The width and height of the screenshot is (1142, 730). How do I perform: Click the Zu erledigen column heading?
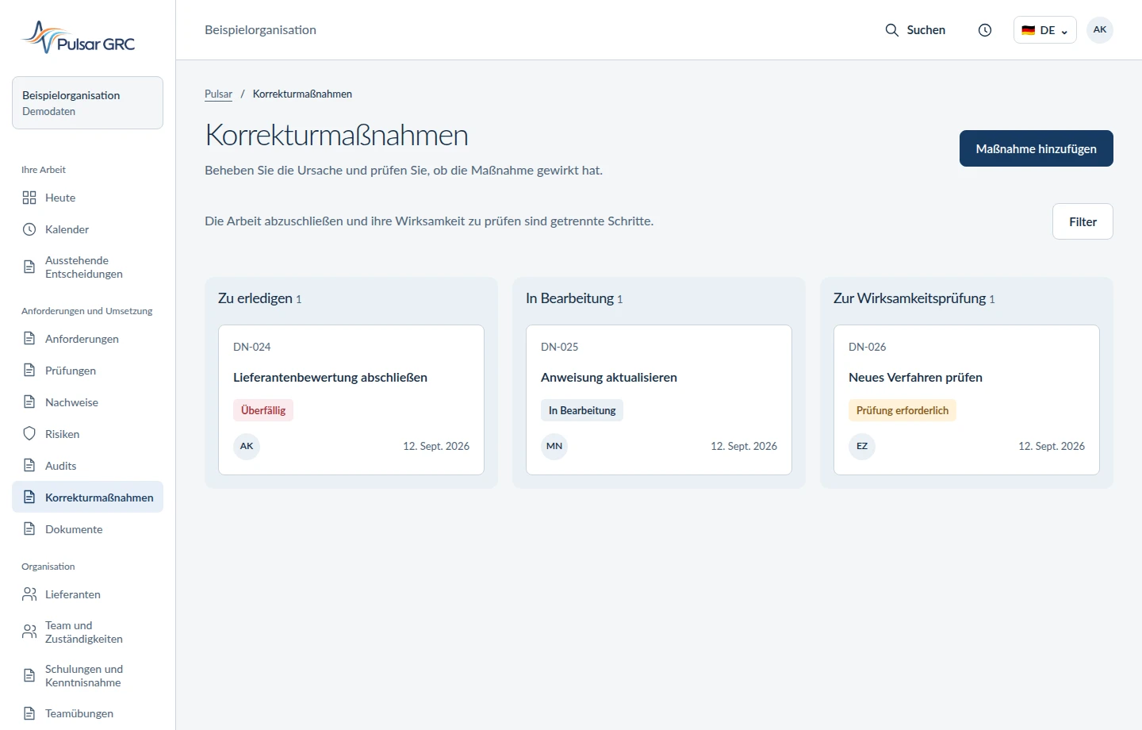tap(255, 298)
